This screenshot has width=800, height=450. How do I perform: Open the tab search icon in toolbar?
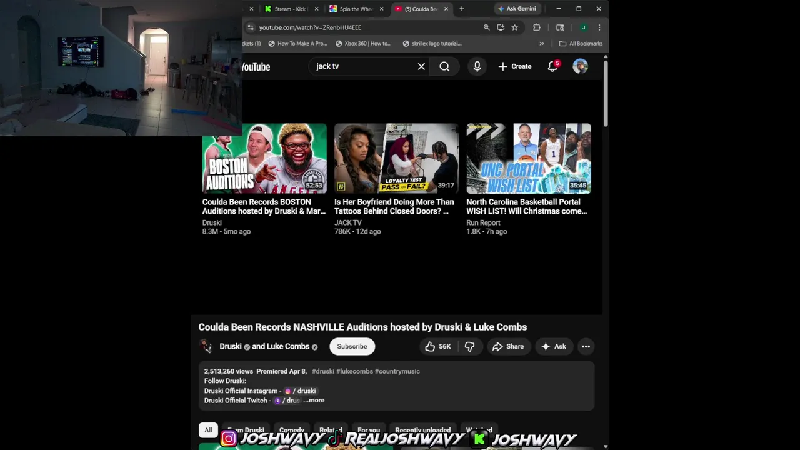coord(560,27)
